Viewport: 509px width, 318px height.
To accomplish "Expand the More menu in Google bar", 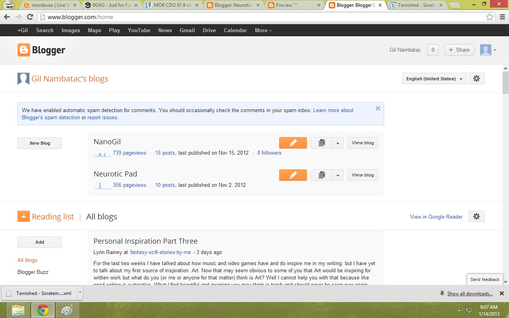I will pyautogui.click(x=263, y=31).
